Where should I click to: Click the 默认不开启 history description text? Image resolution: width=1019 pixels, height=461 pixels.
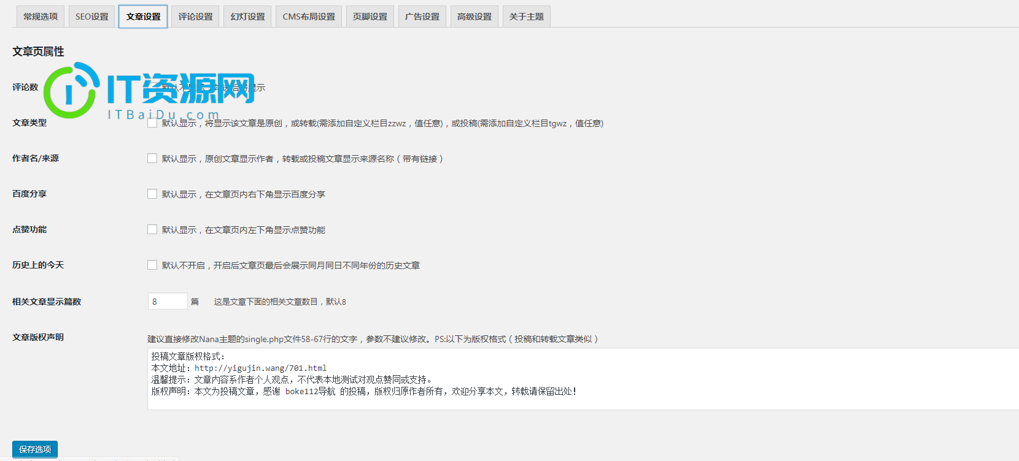pos(291,265)
